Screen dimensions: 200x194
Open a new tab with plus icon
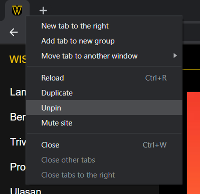(43, 10)
